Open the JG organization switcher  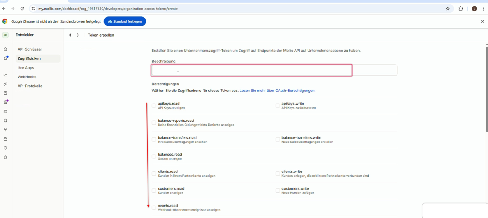[5, 35]
